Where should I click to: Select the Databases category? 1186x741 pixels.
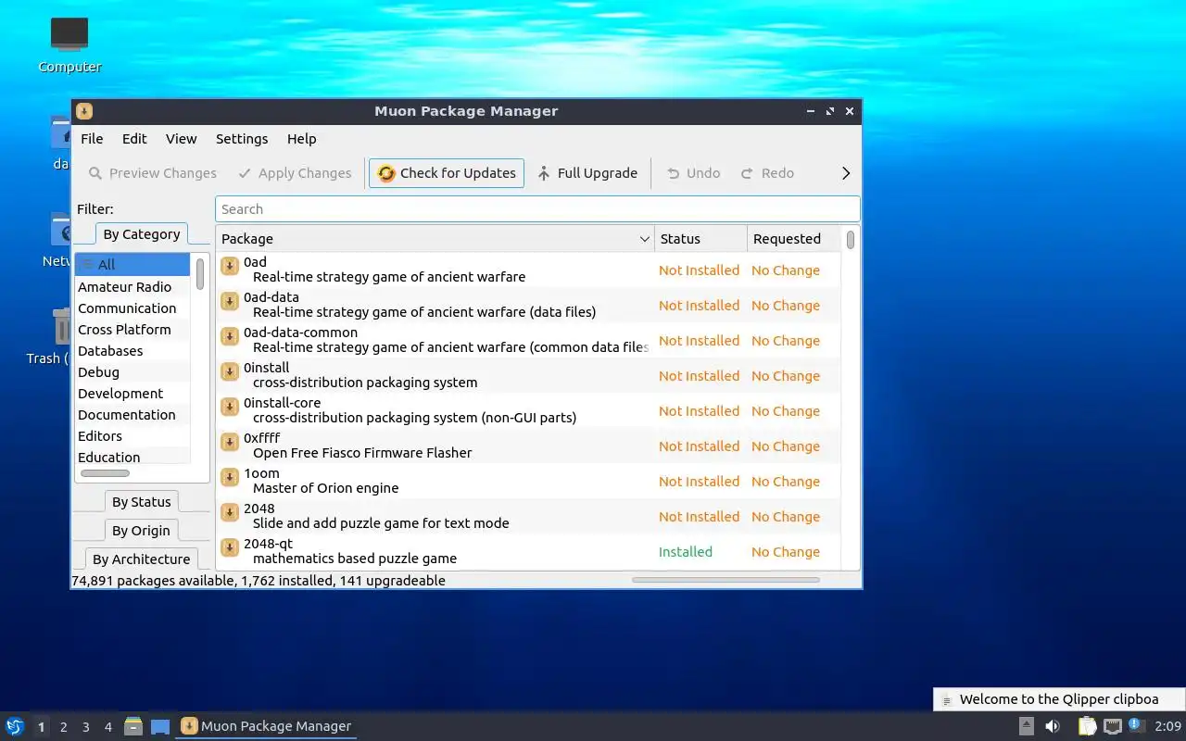132,351
